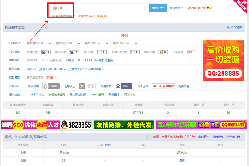The height and width of the screenshot is (166, 249).
Task: Clear the search box with the X icon
Action: tap(145, 7)
